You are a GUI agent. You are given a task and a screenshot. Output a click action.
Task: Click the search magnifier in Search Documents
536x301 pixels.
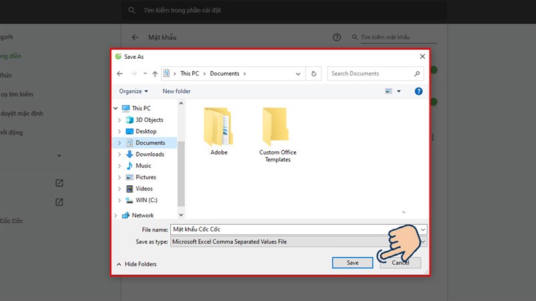[417, 74]
